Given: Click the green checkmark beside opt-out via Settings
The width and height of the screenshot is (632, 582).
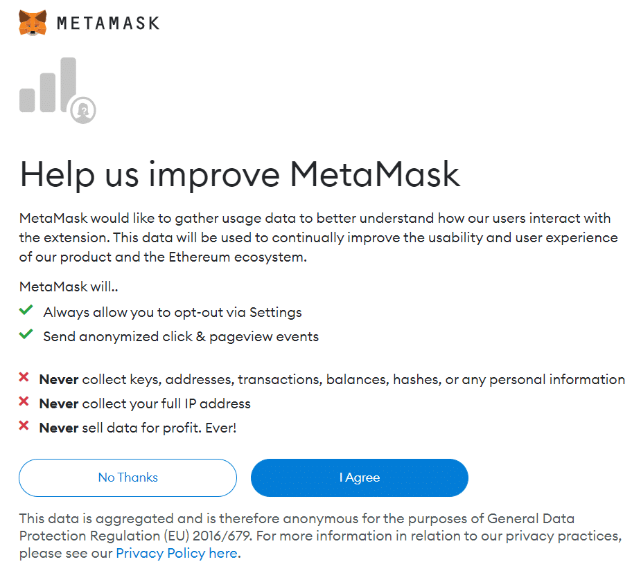Looking at the screenshot, I should click(x=26, y=311).
